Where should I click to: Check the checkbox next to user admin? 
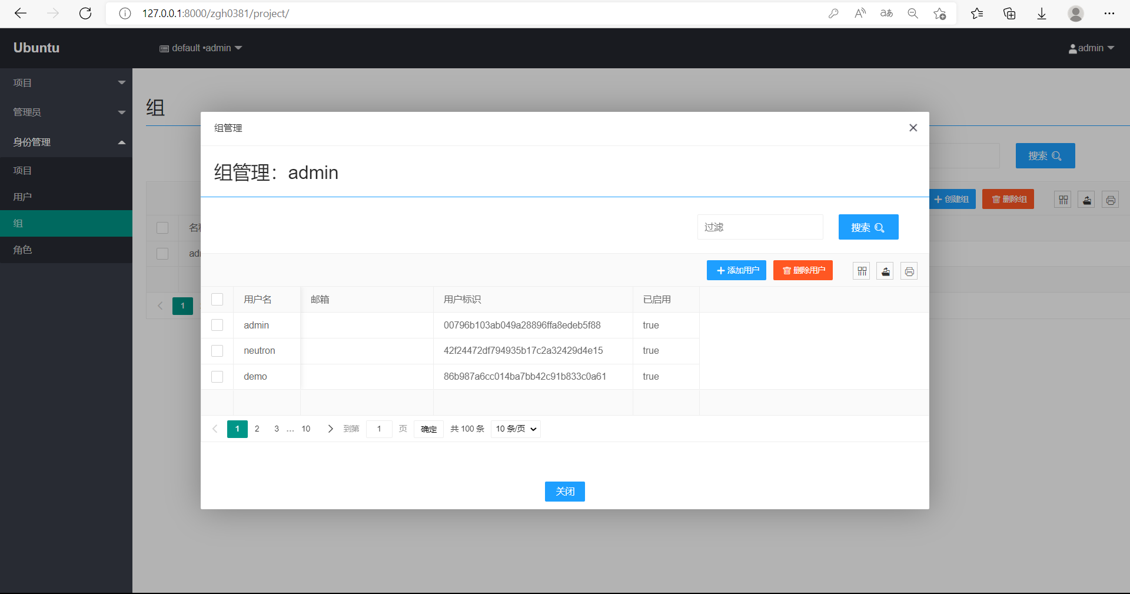coord(217,325)
